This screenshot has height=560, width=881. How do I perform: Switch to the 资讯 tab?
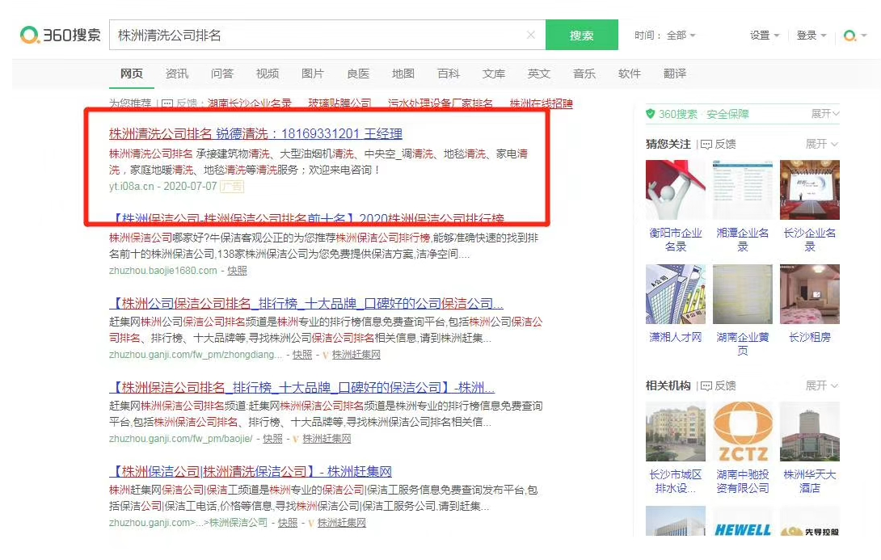point(177,74)
